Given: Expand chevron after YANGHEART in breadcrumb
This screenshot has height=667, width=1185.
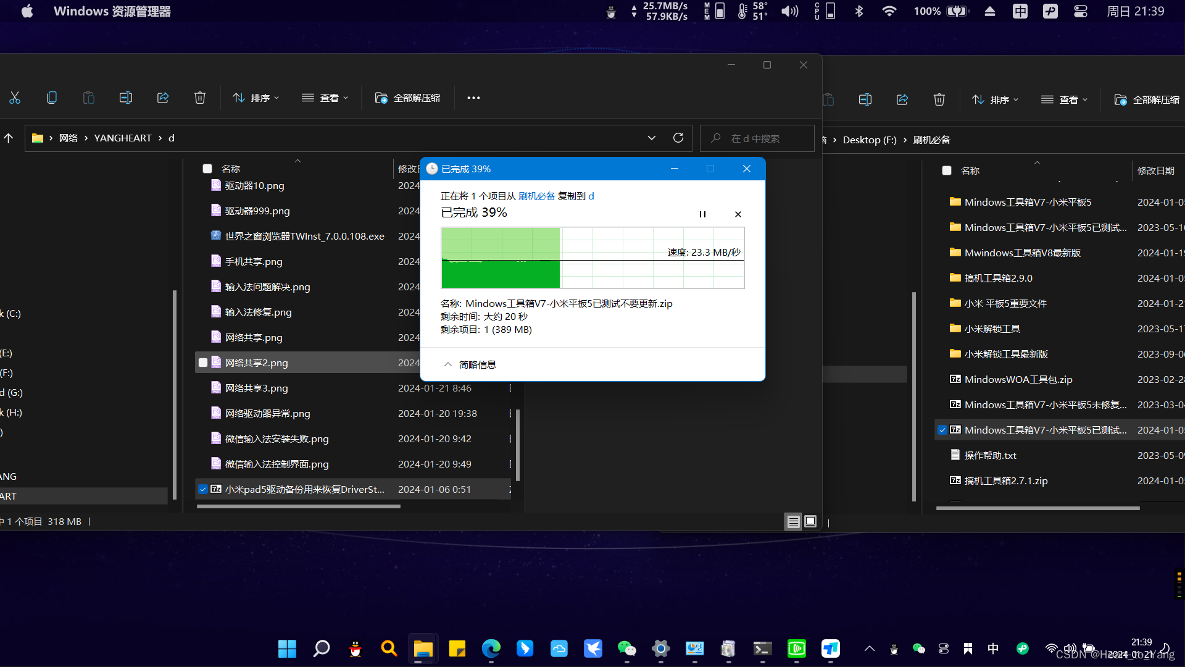Looking at the screenshot, I should 160,138.
